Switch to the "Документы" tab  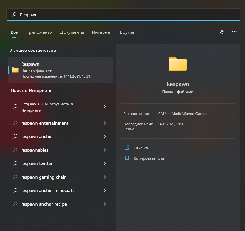point(72,32)
